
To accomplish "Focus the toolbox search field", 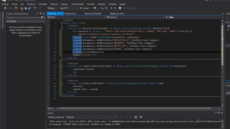I will click(23, 18).
